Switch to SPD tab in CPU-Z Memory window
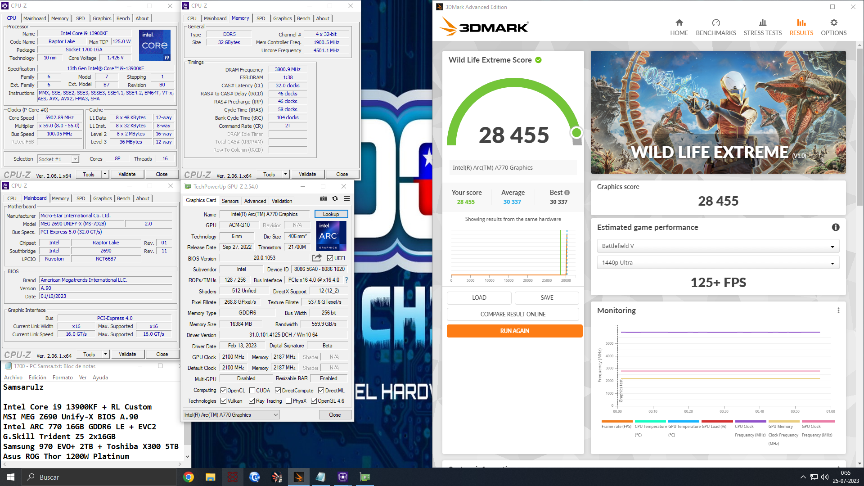Image resolution: width=864 pixels, height=486 pixels. 261,18
